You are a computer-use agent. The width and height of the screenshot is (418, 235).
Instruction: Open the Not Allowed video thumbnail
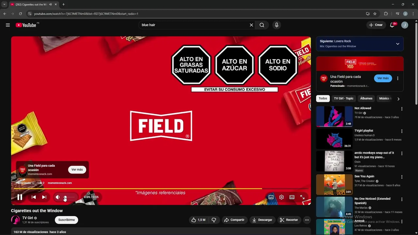[x=334, y=116]
